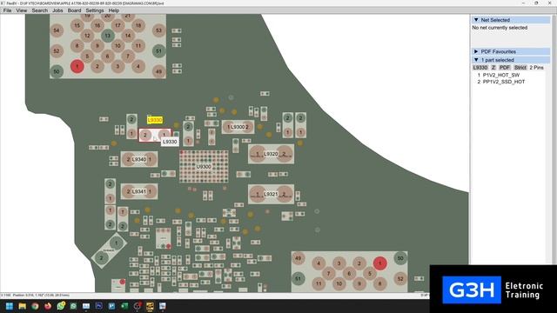The image size is (557, 313).
Task: Select inductor L9340 on the board
Action: pos(139,159)
